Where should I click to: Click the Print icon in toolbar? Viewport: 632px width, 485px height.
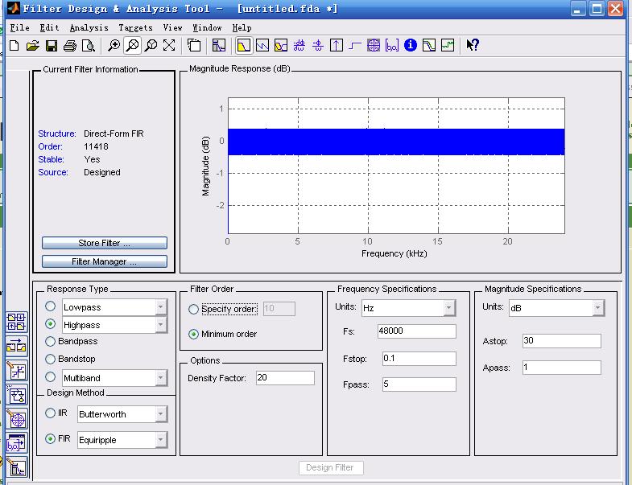tap(70, 46)
